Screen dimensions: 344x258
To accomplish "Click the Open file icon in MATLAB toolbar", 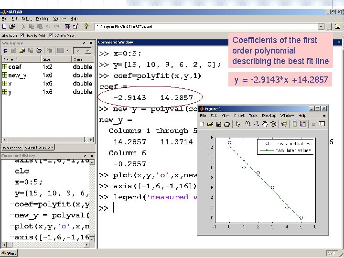I will [x=12, y=27].
